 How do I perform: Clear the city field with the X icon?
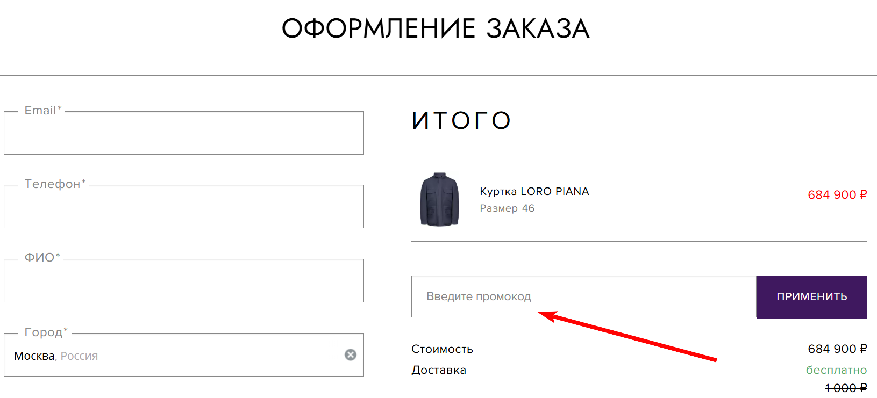point(351,355)
